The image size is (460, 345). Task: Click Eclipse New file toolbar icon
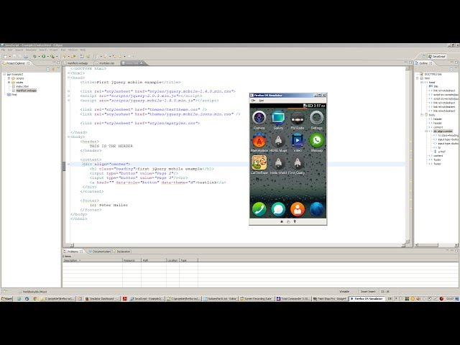[x=5, y=56]
